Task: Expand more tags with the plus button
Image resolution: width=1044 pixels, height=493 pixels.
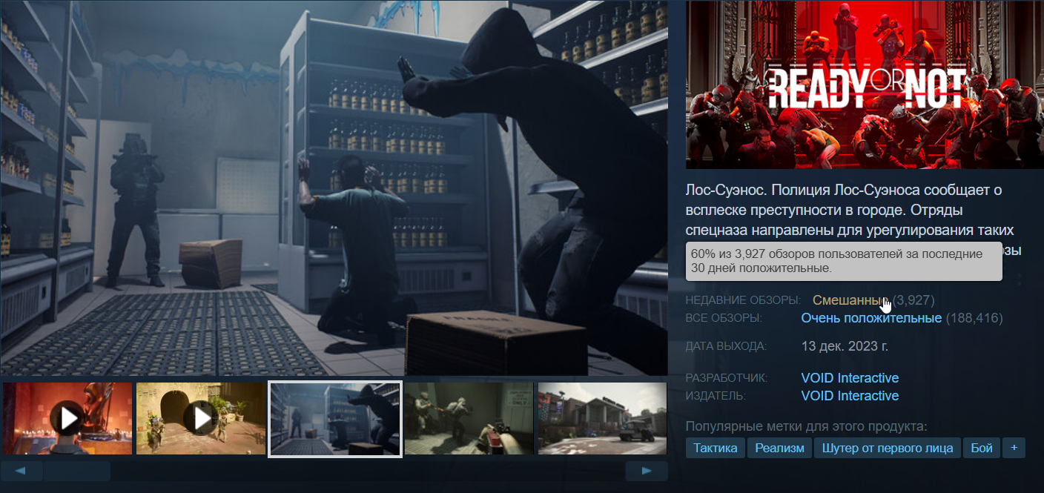Action: (1014, 448)
